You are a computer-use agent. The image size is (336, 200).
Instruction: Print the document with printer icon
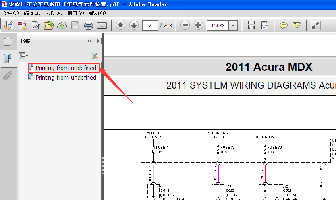89,25
